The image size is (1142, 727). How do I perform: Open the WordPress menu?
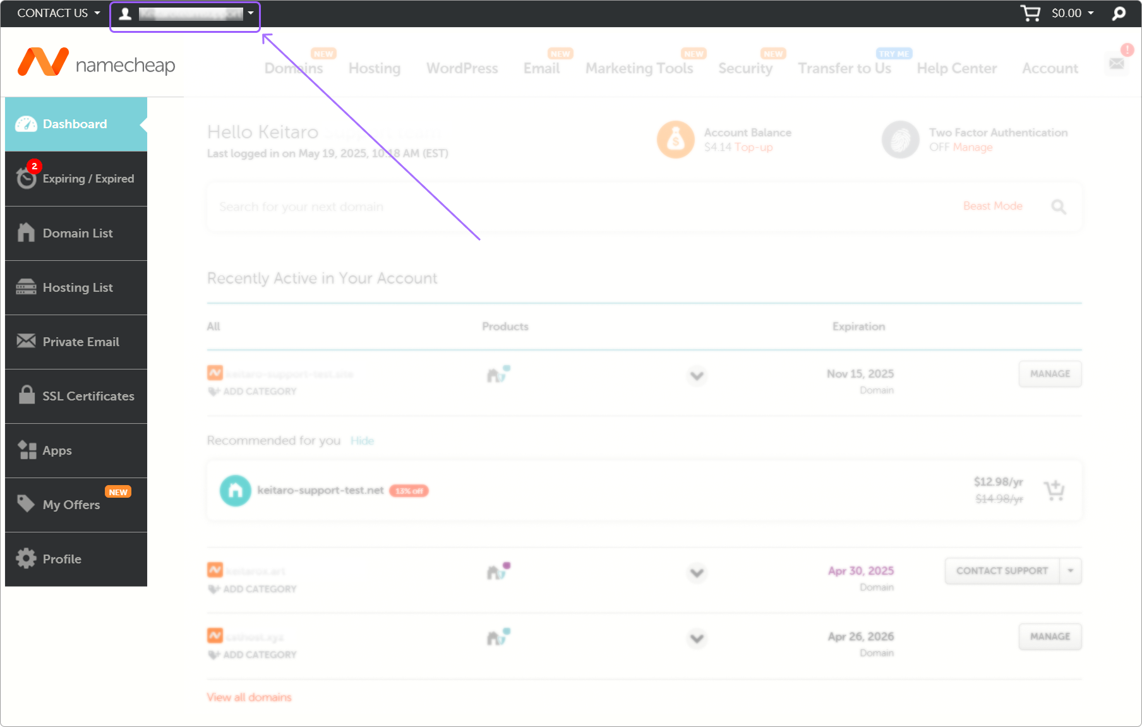[462, 68]
